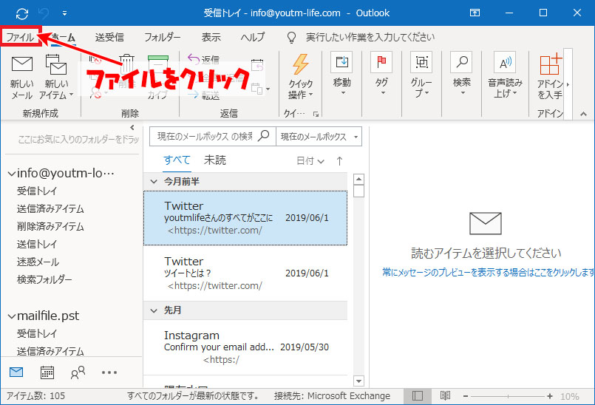Collapse the 先月 group
595x405 pixels.
154,310
